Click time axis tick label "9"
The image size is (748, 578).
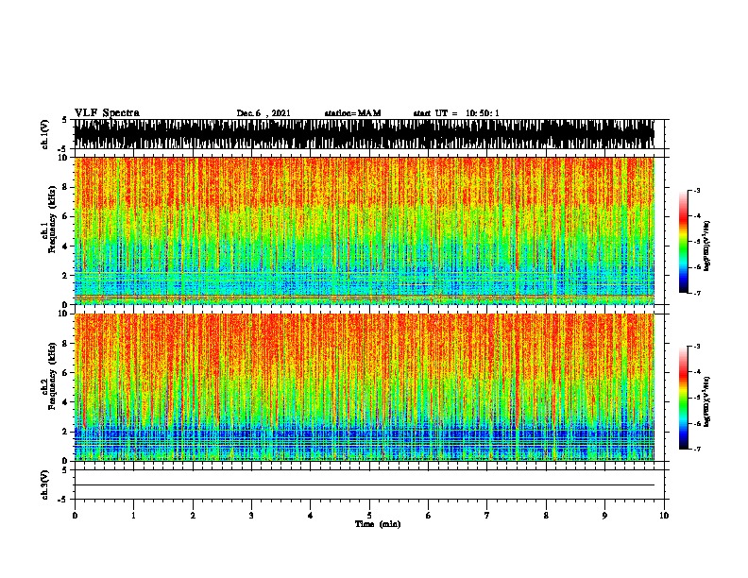coord(604,516)
